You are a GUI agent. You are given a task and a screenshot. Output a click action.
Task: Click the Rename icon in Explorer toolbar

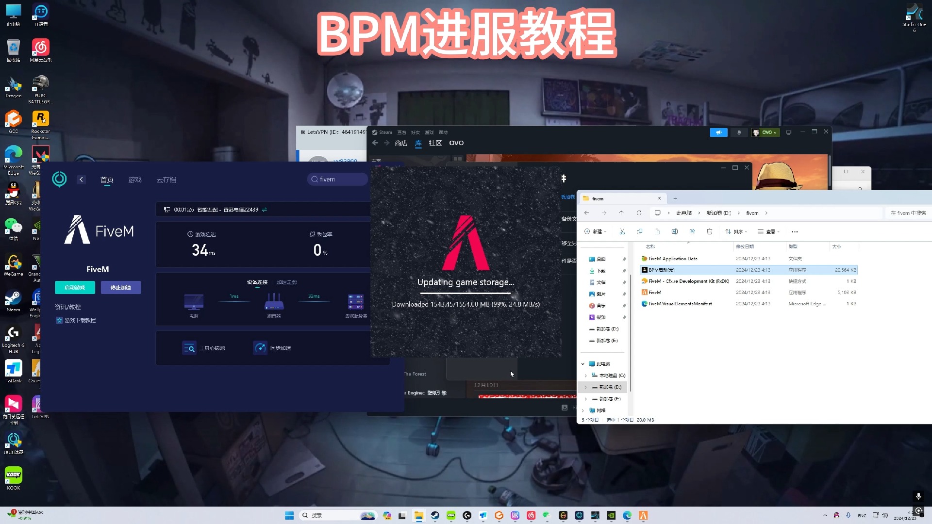click(675, 232)
